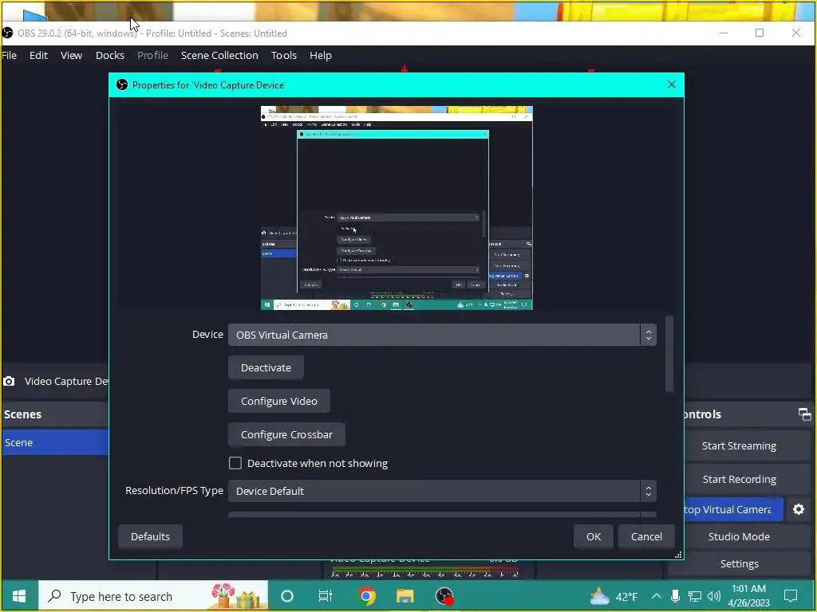Open the Edit menu
Viewport: 817px width, 612px height.
38,55
